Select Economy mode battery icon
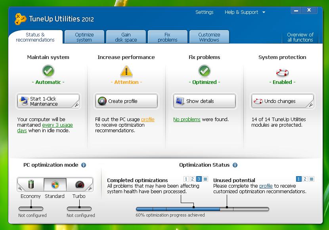This screenshot has width=329, height=230. point(31,184)
